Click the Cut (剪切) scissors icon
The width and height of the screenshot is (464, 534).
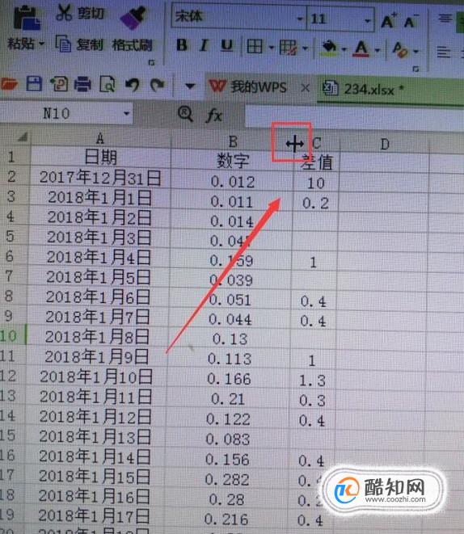click(64, 12)
